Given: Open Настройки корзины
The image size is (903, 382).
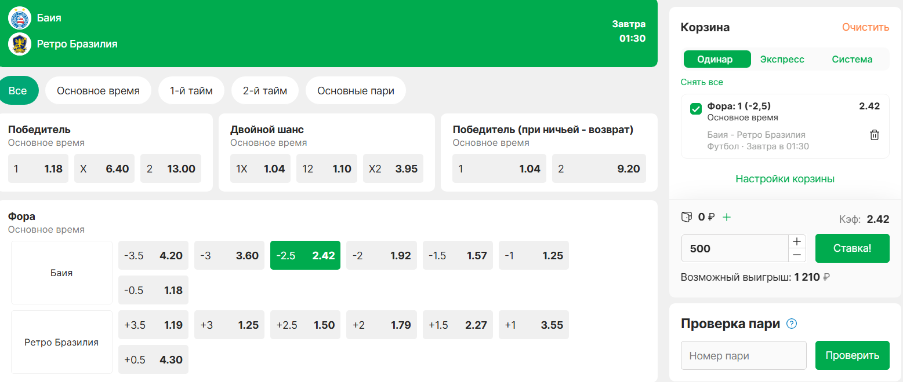Looking at the screenshot, I should tap(785, 179).
